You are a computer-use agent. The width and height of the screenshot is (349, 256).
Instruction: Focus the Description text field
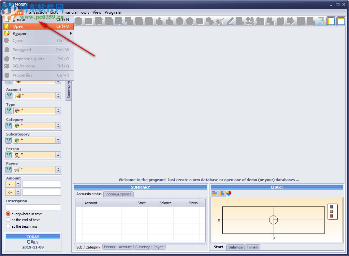pos(33,207)
